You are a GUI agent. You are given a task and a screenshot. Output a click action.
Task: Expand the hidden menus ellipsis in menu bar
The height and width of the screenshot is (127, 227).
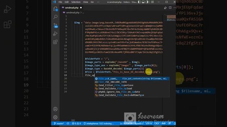(98, 2)
